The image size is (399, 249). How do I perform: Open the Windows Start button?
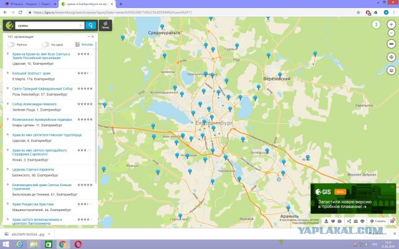coord(6,245)
